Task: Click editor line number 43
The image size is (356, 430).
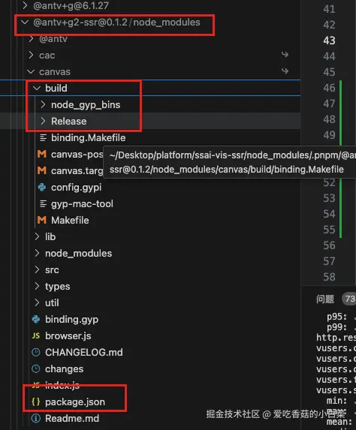Action: click(x=329, y=41)
